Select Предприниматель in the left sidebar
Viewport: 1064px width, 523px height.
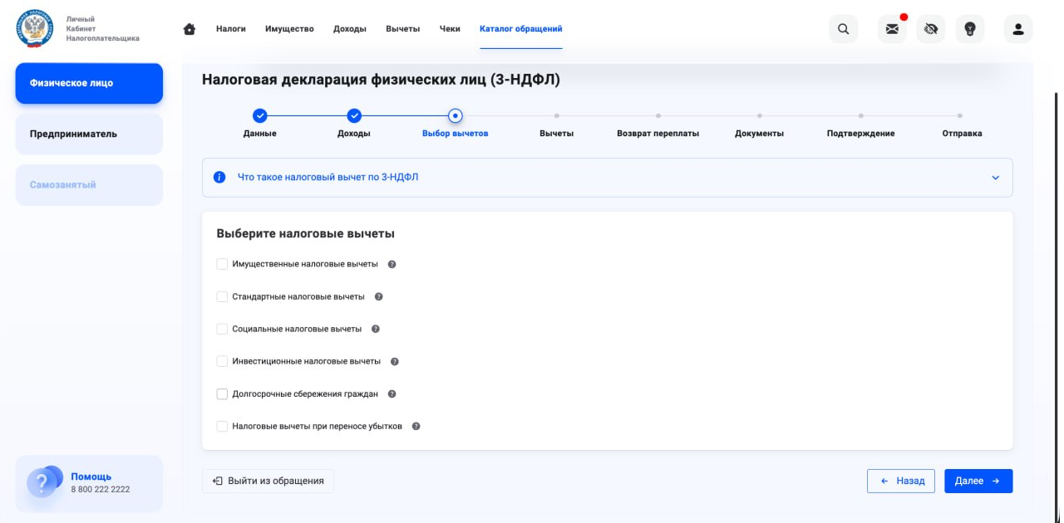tap(89, 134)
